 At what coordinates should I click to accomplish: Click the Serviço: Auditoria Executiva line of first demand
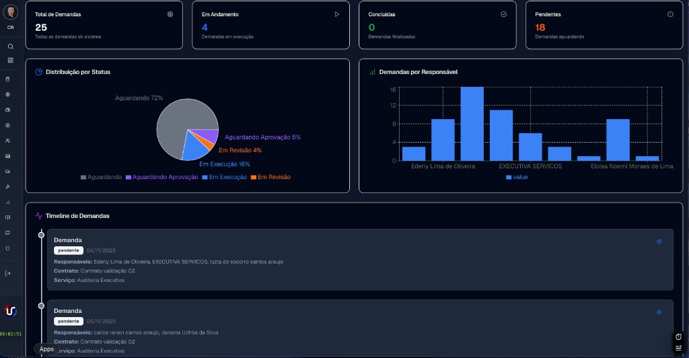[89, 280]
